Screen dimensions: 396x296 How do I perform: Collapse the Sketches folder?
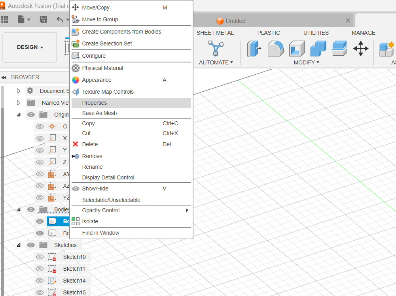pyautogui.click(x=19, y=245)
